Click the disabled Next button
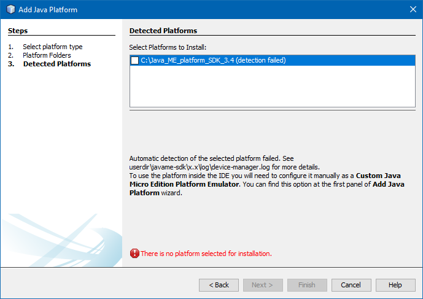The image size is (423, 299). pos(263,285)
